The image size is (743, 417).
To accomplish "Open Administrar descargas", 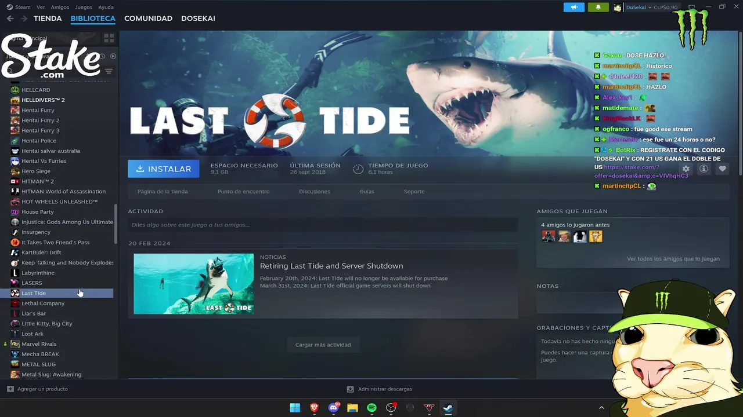I will 380,389.
